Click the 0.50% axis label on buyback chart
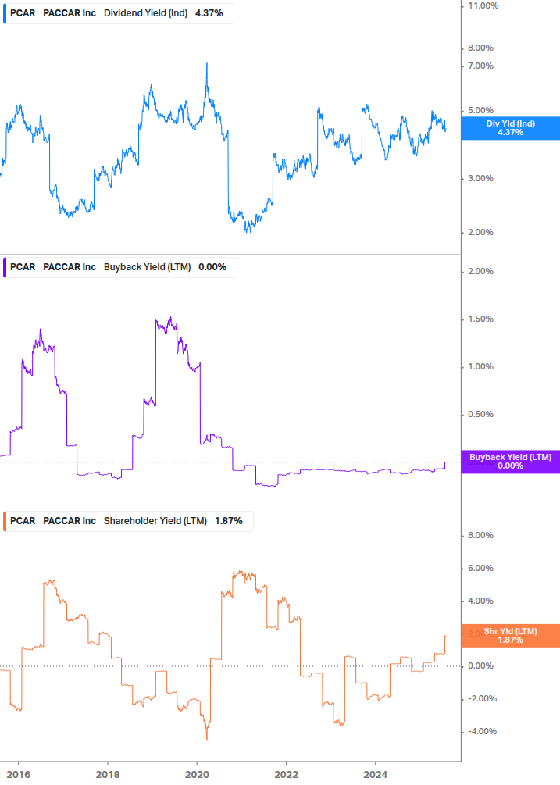This screenshot has height=785, width=560. tap(480, 414)
